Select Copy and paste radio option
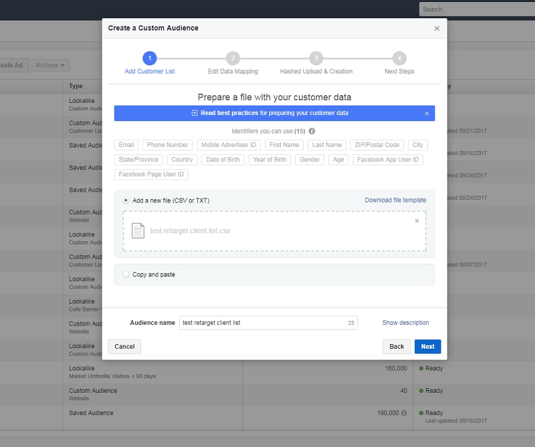Image resolution: width=535 pixels, height=447 pixels. (126, 274)
